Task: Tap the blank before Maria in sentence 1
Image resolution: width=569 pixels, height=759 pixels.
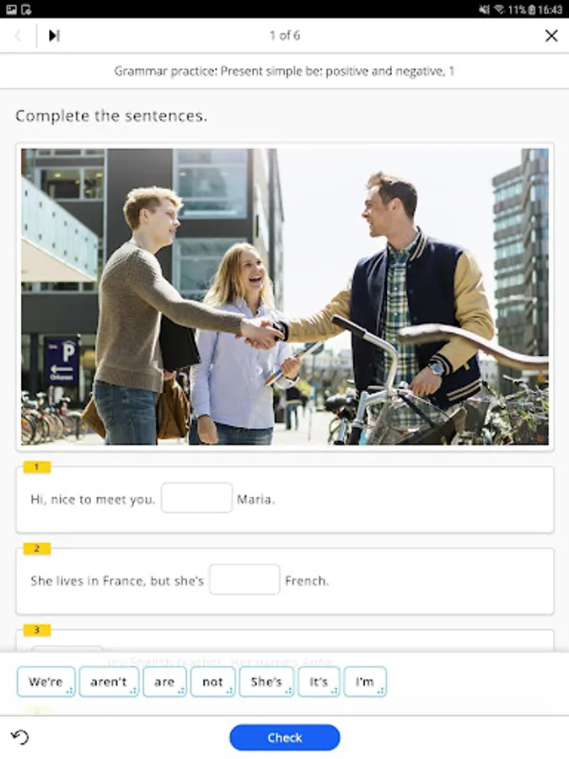Action: 196,498
